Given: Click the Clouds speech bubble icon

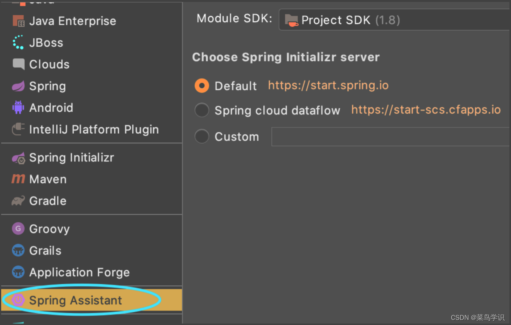Looking at the screenshot, I should (18, 64).
